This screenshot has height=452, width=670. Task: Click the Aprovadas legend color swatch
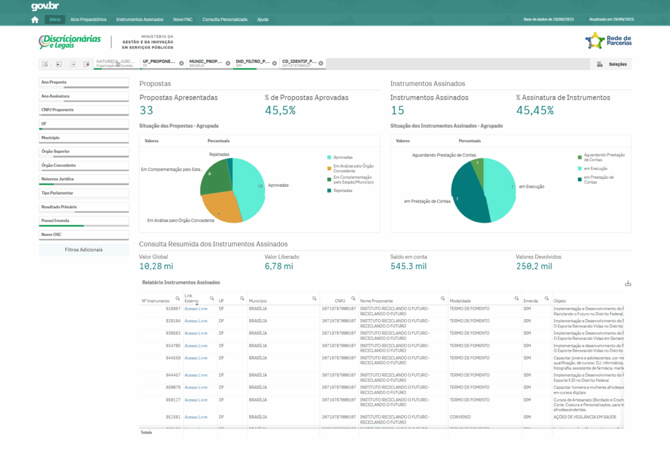[x=328, y=157]
